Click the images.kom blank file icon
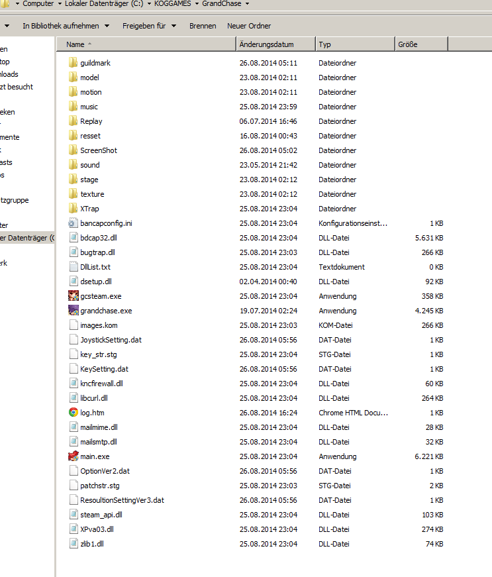The width and height of the screenshot is (492, 577). (74, 325)
